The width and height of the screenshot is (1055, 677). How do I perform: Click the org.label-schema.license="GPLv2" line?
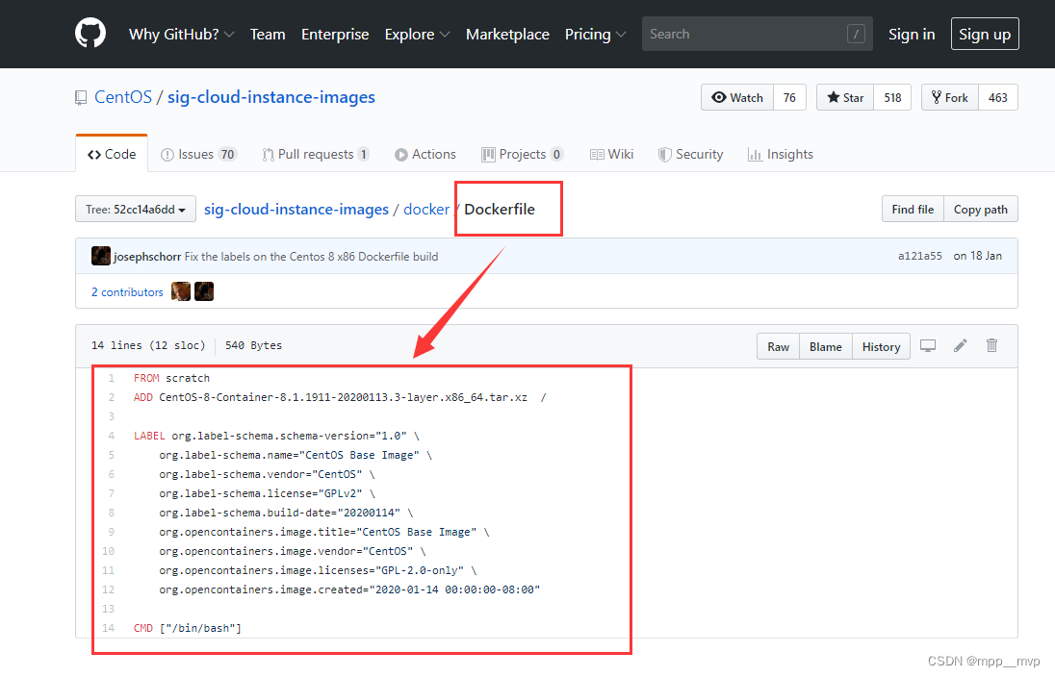coord(267,493)
